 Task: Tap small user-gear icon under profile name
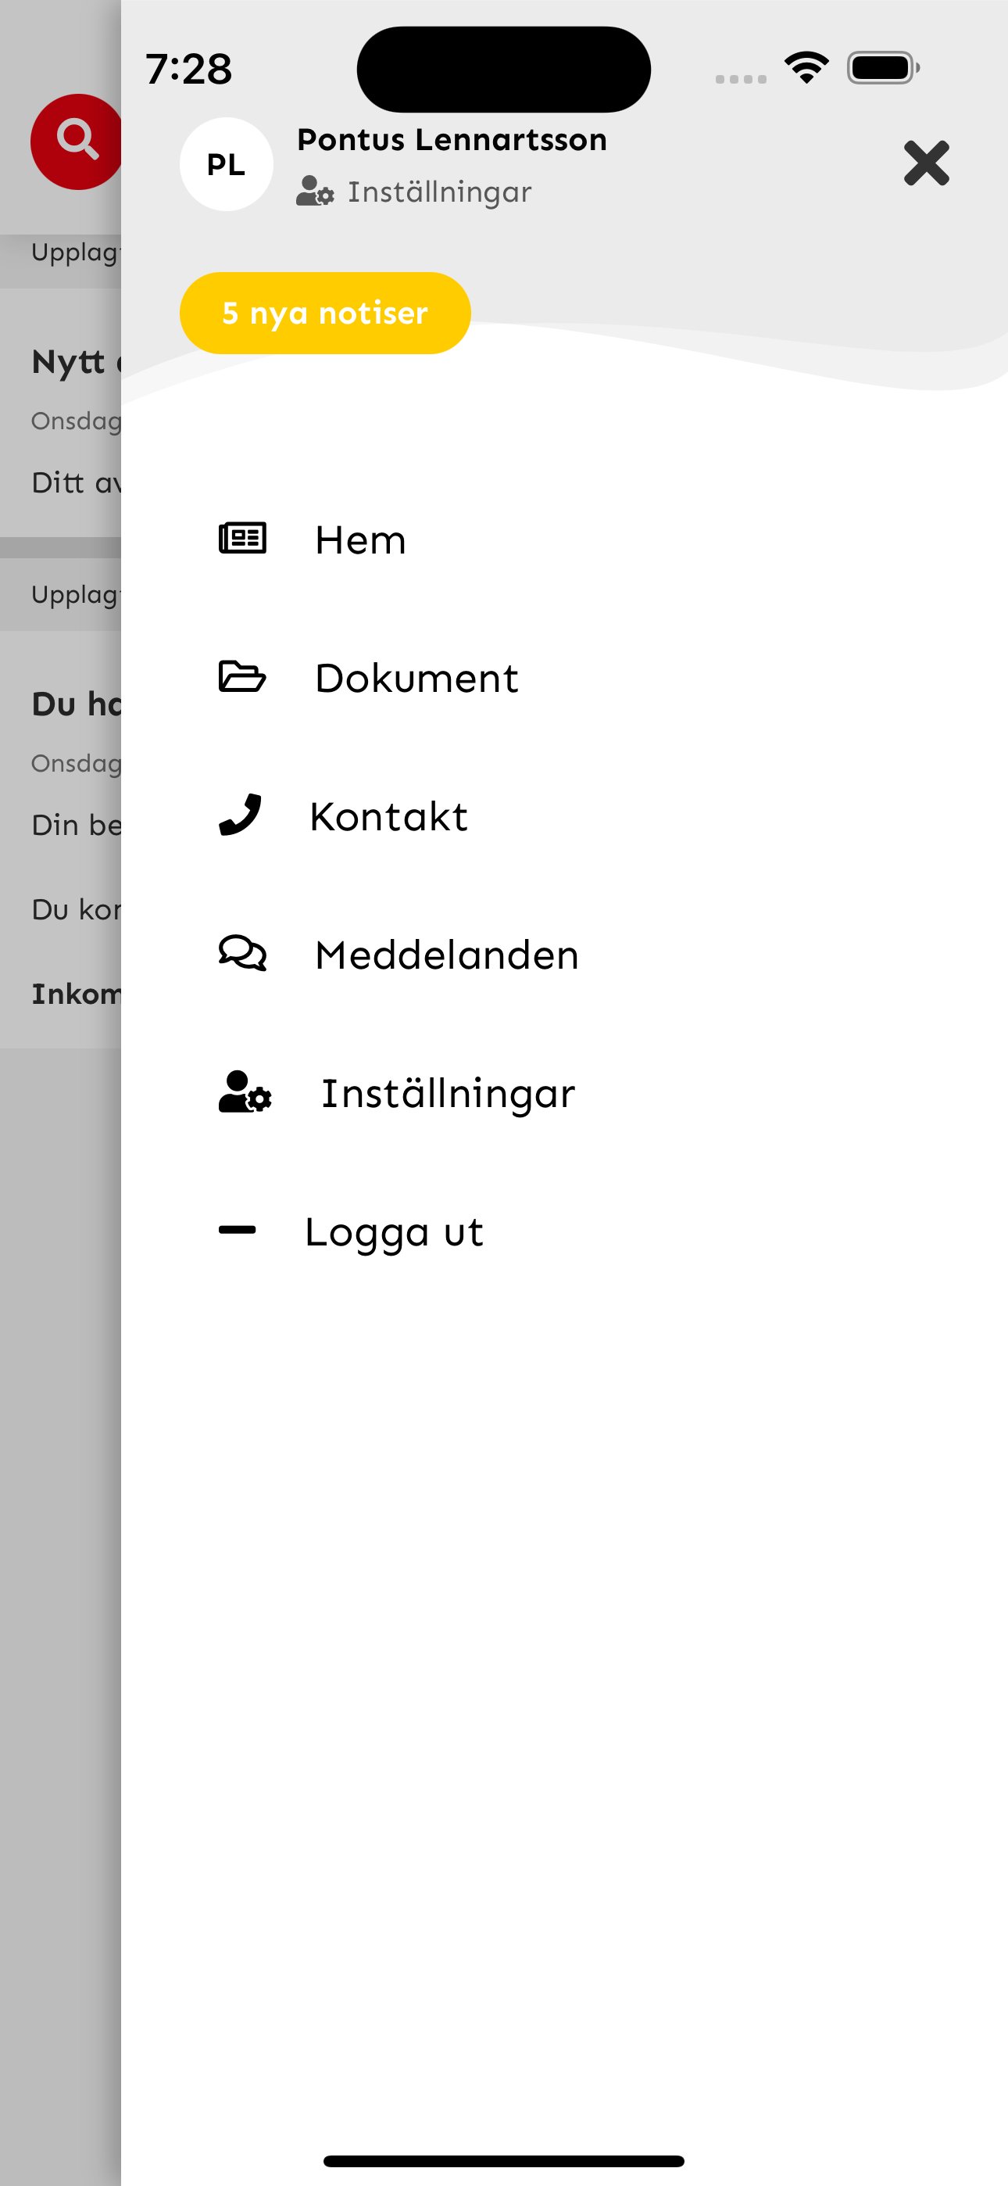(315, 192)
